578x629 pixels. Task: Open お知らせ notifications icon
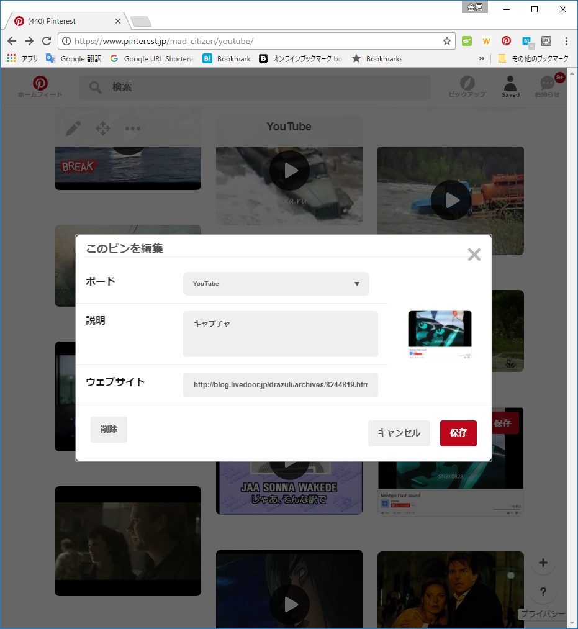(547, 87)
